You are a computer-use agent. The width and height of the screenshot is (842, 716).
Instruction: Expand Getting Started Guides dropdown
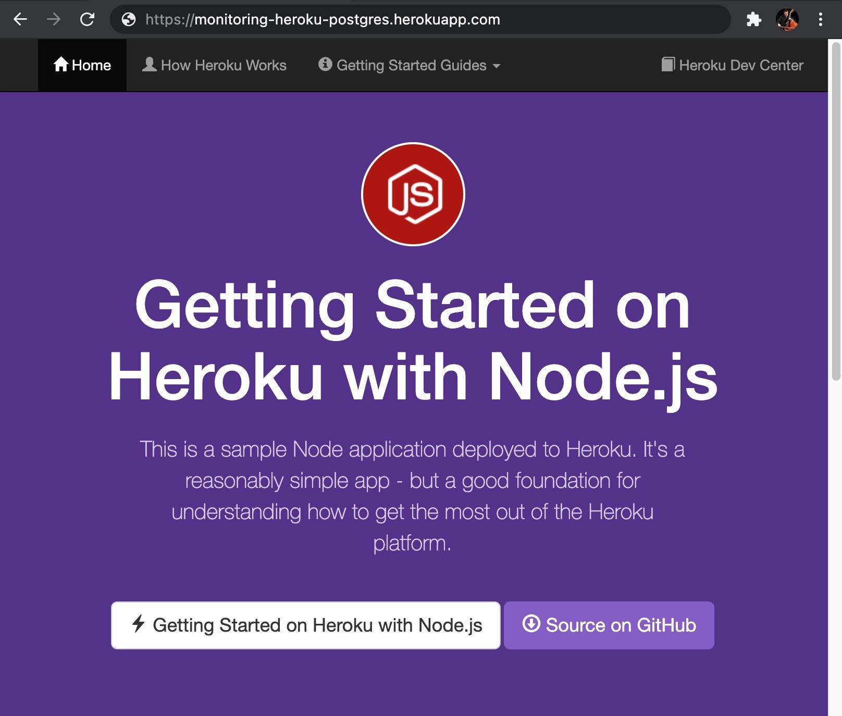[x=410, y=65]
